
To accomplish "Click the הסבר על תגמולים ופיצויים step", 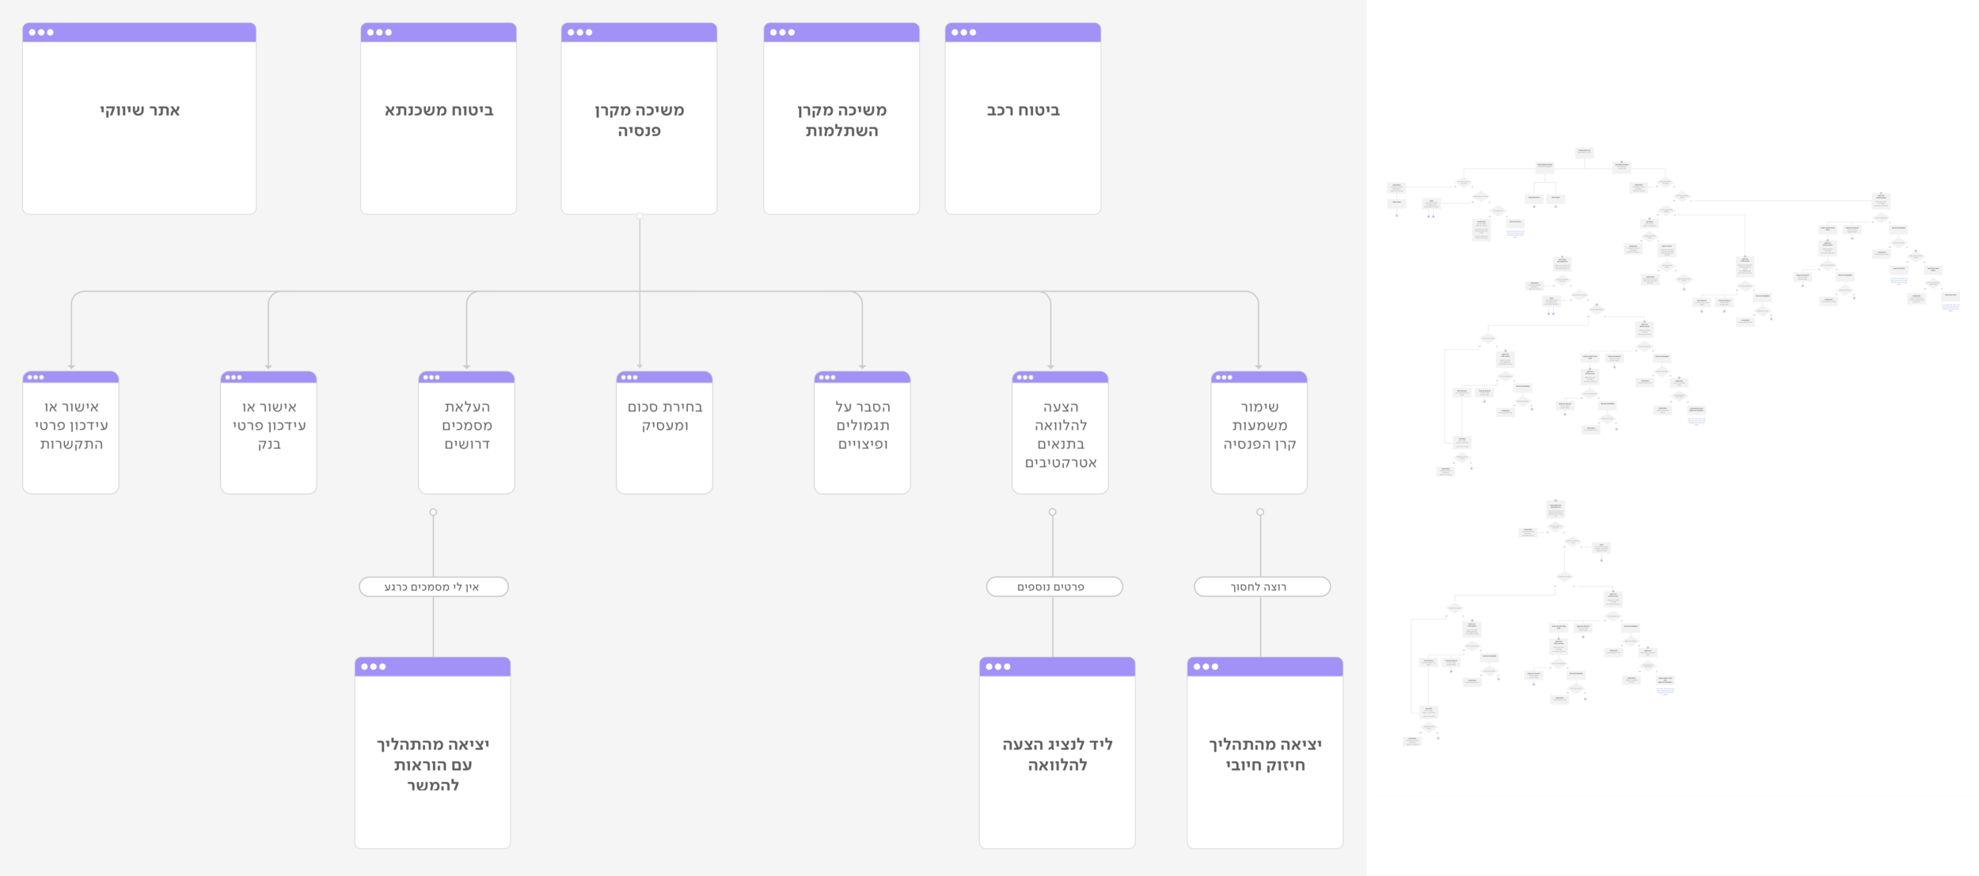I will pos(862,433).
